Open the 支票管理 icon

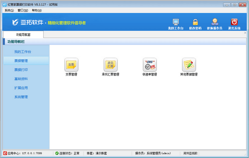tap(71, 65)
